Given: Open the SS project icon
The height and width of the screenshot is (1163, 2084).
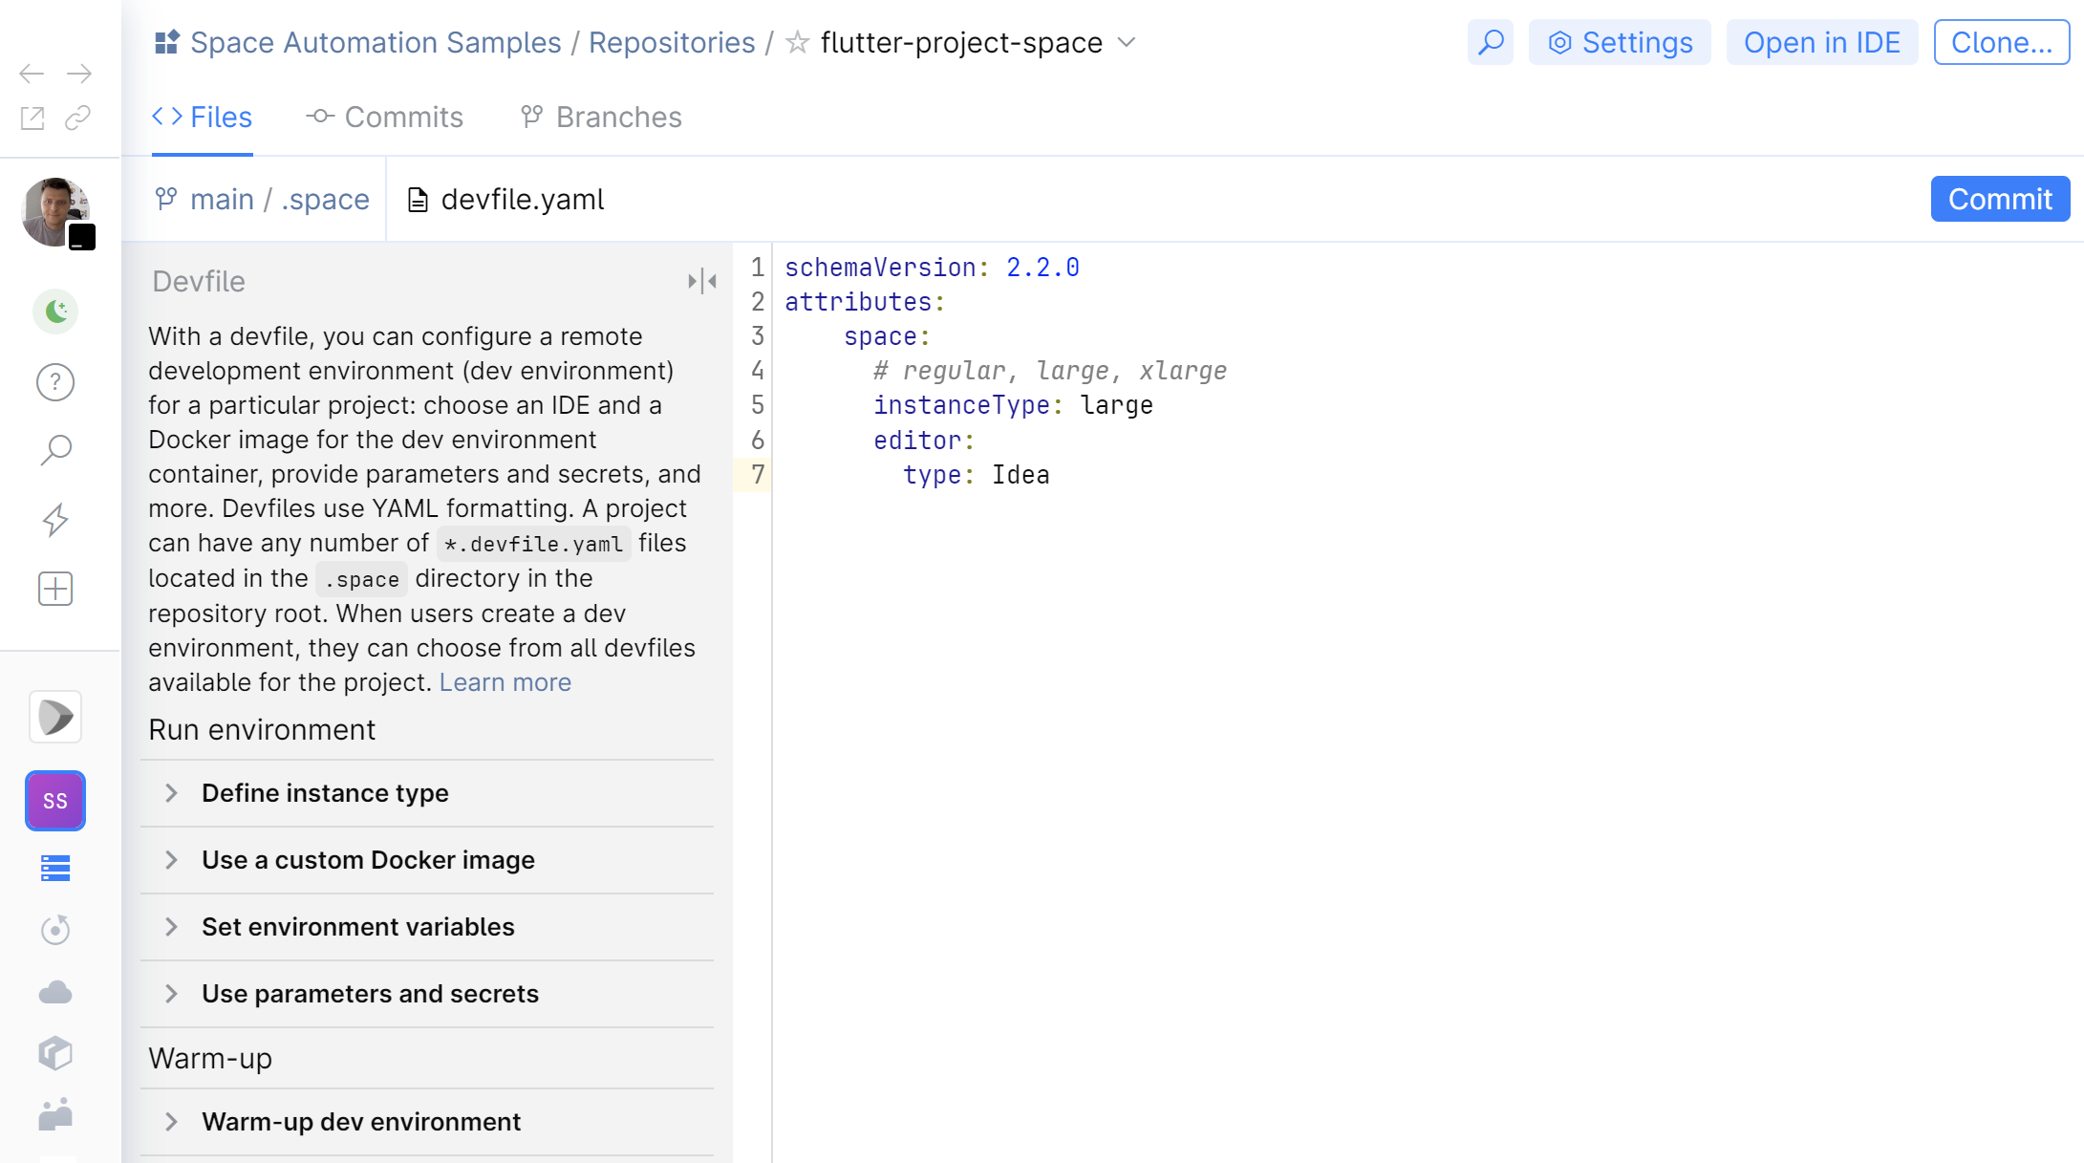Looking at the screenshot, I should tap(55, 801).
